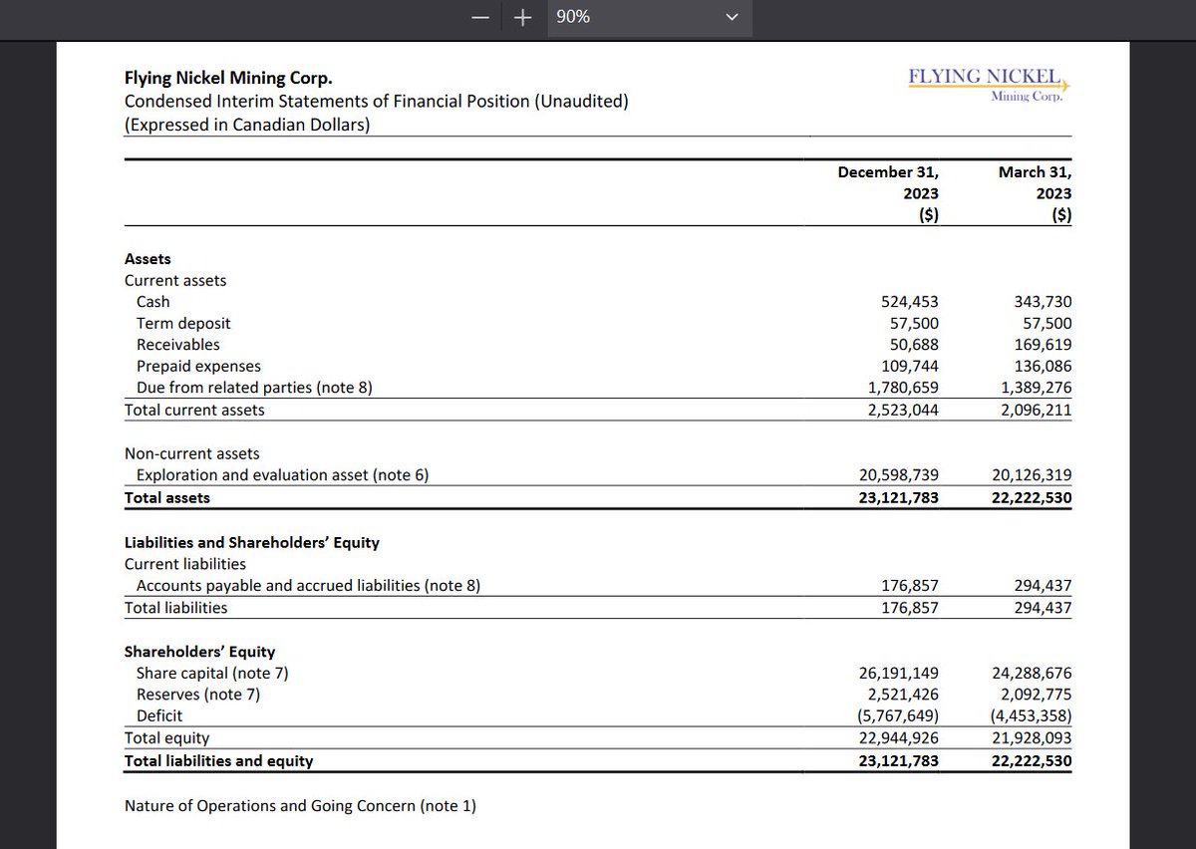Screen dimensions: 1196x849
Task: Select Total equity value 21,928,093
Action: click(1033, 738)
